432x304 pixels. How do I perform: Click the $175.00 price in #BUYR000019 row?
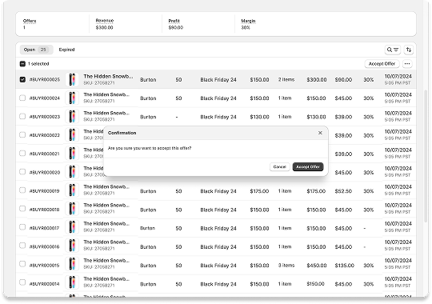(259, 191)
